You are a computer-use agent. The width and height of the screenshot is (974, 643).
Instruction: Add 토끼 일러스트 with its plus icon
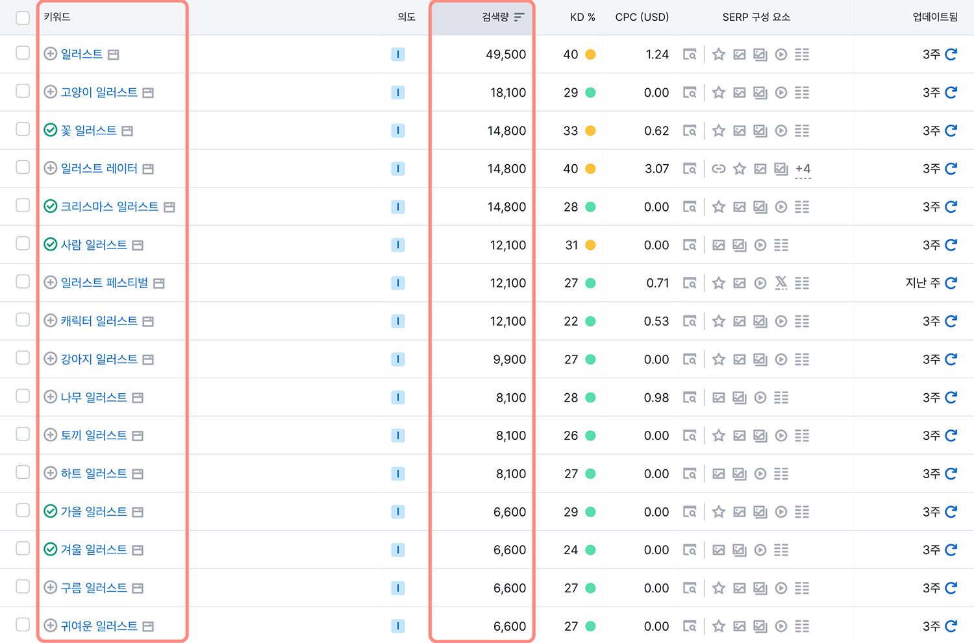pos(51,435)
